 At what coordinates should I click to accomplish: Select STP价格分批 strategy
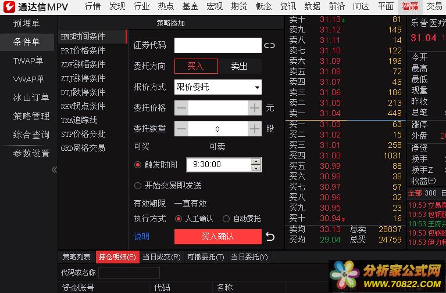(83, 134)
